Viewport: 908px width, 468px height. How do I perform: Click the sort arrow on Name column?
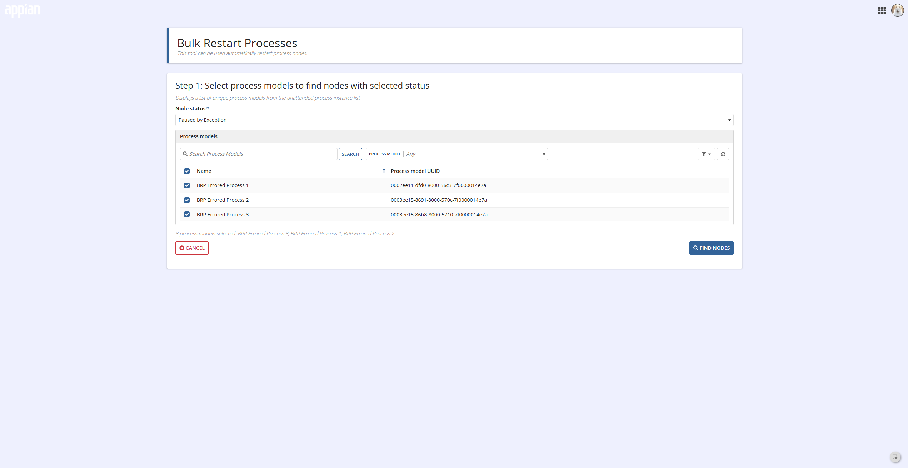(384, 171)
